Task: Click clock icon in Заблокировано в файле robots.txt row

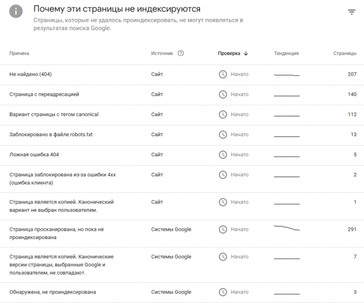Action: [223, 135]
